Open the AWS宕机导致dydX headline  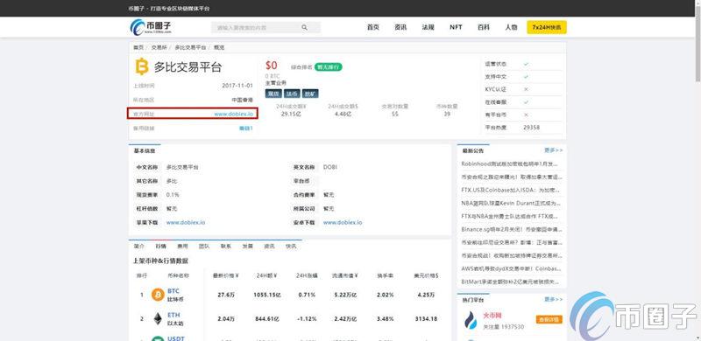pos(512,268)
